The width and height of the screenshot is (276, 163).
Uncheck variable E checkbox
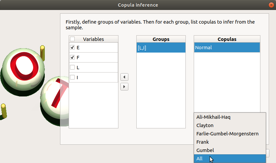click(72, 48)
